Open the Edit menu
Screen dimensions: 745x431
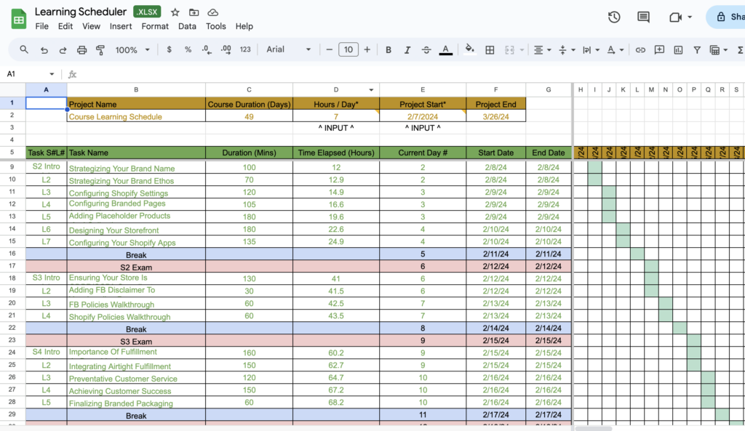point(65,26)
